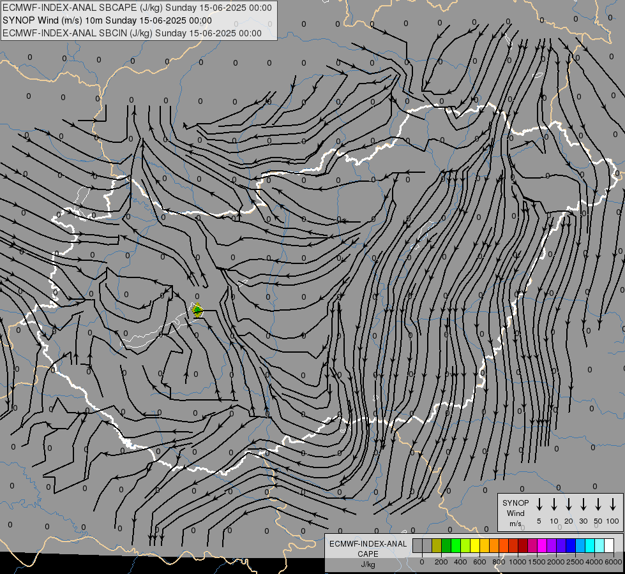The height and width of the screenshot is (574, 625).
Task: Click the 'ECMWF-INDEX-ANAL CAPE' legend label
Action: point(368,548)
